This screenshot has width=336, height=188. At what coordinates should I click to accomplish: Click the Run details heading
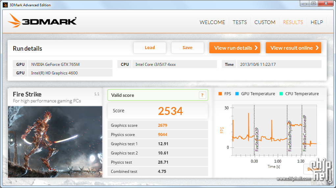(27, 49)
